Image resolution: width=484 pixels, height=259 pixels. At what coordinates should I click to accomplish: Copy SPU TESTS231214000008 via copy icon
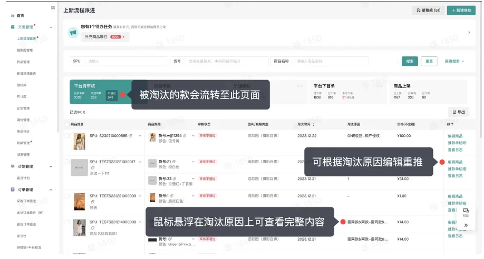click(92, 228)
